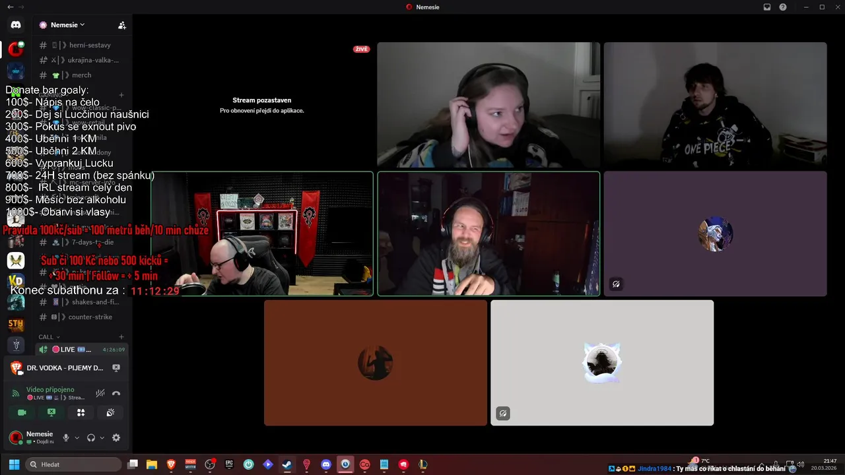Open OBS Studio from the taskbar
The height and width of the screenshot is (475, 845).
[x=210, y=464]
